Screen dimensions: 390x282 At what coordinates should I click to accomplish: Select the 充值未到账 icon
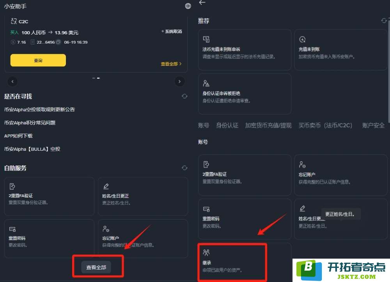coord(302,39)
